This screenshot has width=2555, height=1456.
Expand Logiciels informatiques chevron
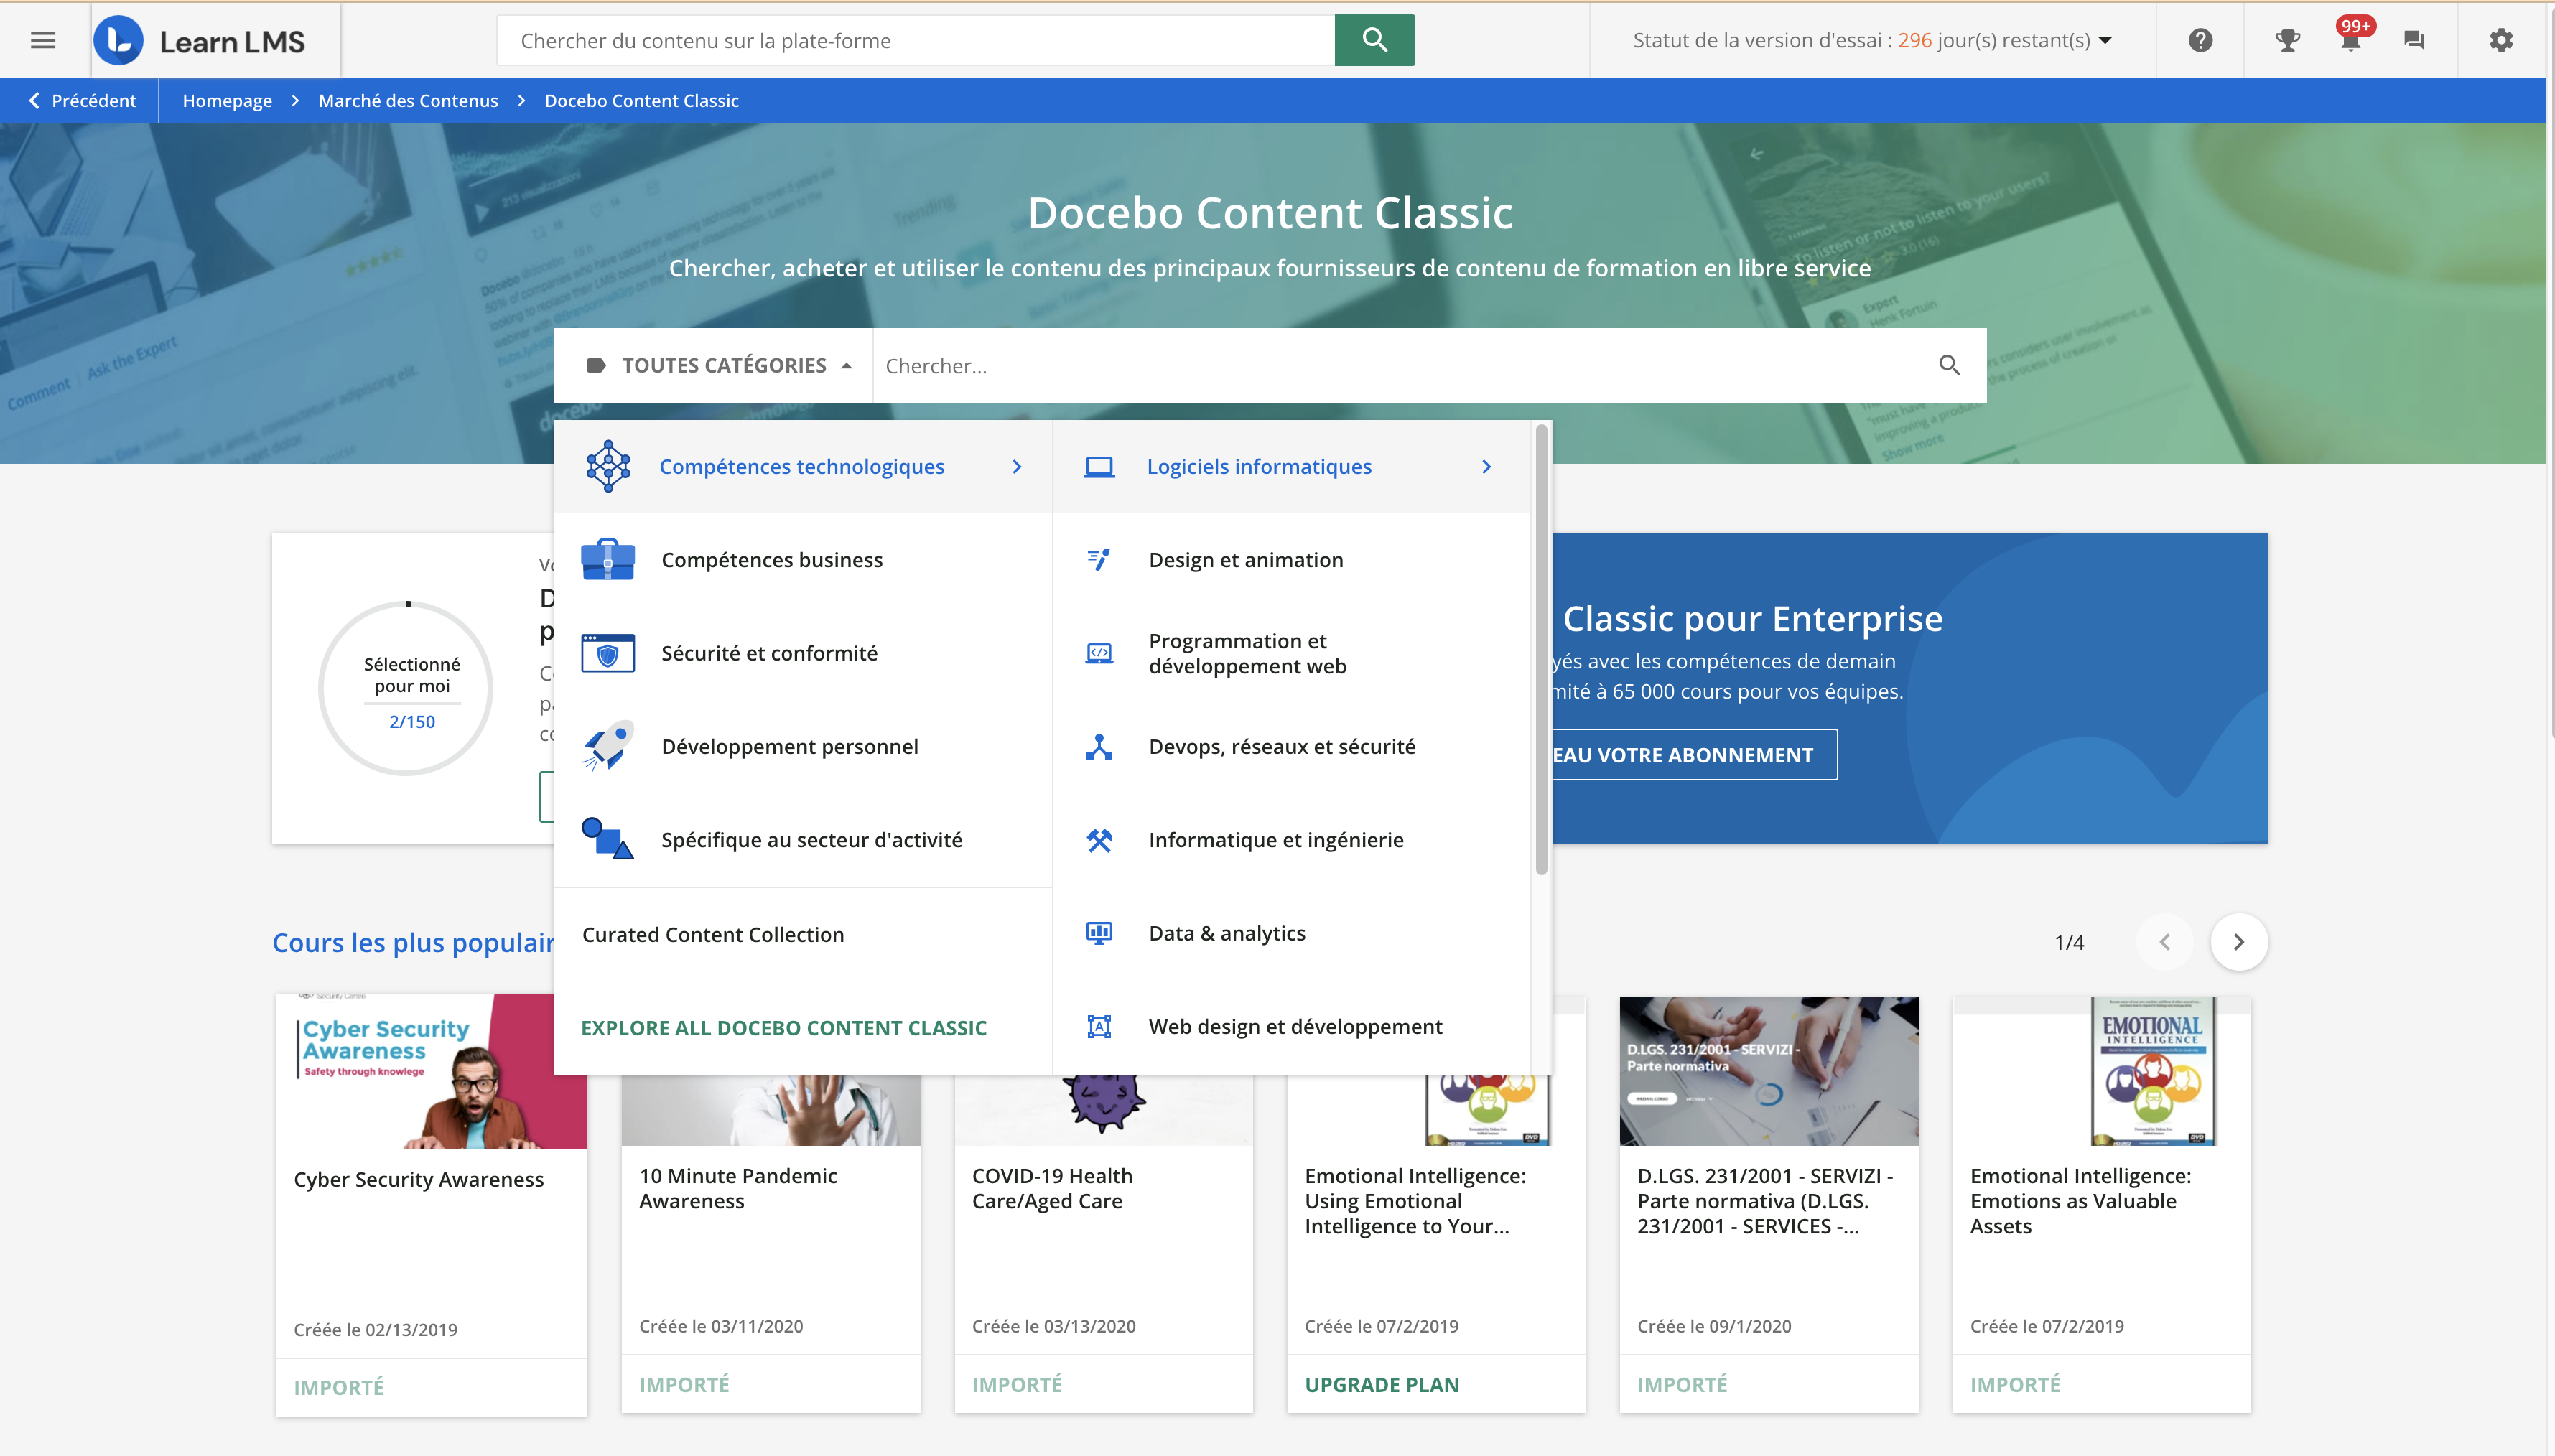pyautogui.click(x=1487, y=466)
